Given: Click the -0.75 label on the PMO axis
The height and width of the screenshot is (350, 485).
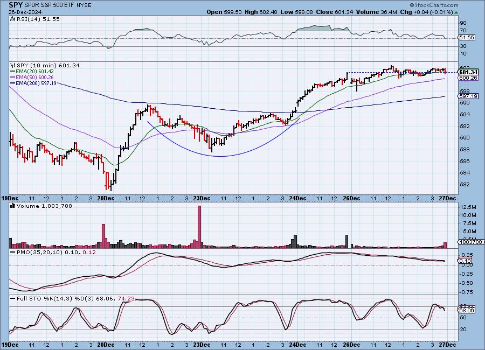Looking at the screenshot, I should click(x=467, y=292).
